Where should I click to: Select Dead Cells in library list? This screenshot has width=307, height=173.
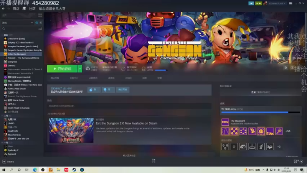[x=13, y=131]
